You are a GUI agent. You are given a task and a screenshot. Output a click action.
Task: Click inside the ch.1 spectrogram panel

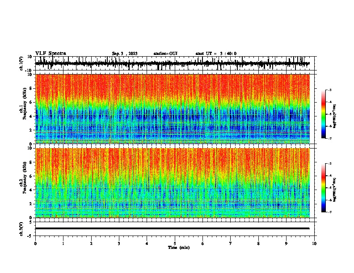pos(172,109)
